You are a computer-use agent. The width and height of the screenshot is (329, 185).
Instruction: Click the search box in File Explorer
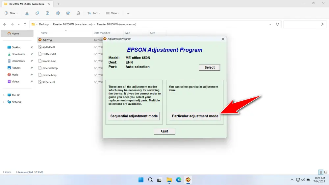point(305,24)
